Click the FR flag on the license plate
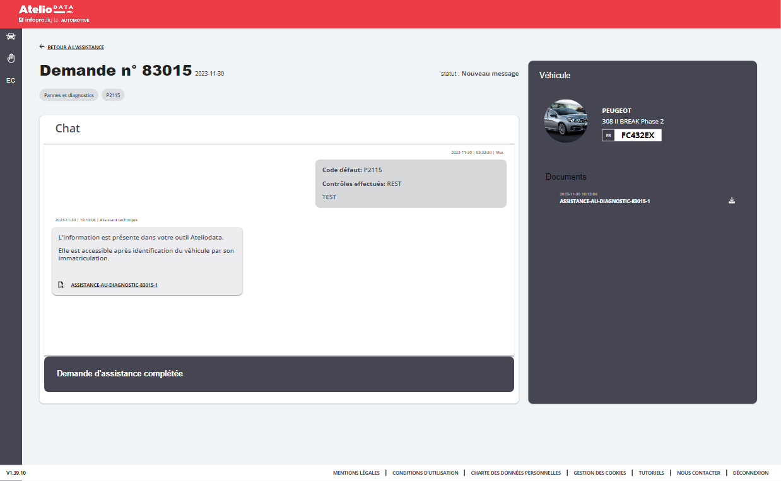The height and width of the screenshot is (481, 781). [x=608, y=135]
